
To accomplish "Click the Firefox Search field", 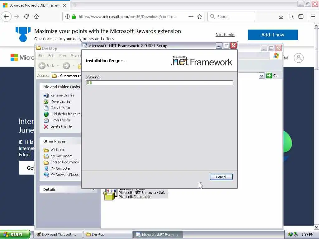I will pyautogui.click(x=231, y=16).
